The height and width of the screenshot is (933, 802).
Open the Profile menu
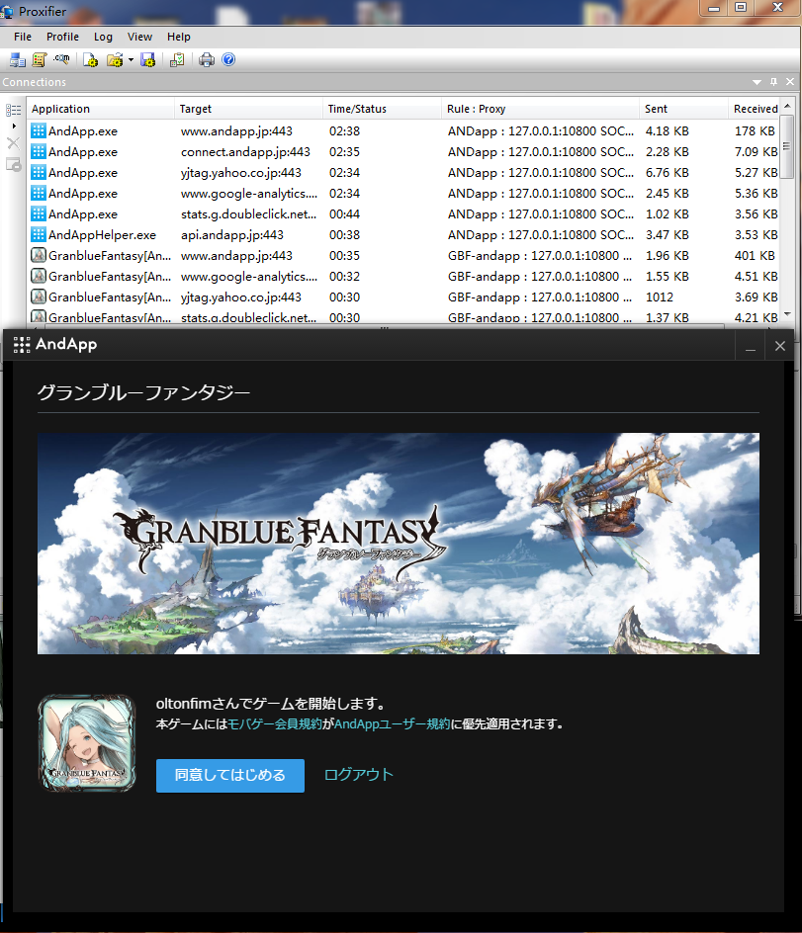pyautogui.click(x=62, y=37)
